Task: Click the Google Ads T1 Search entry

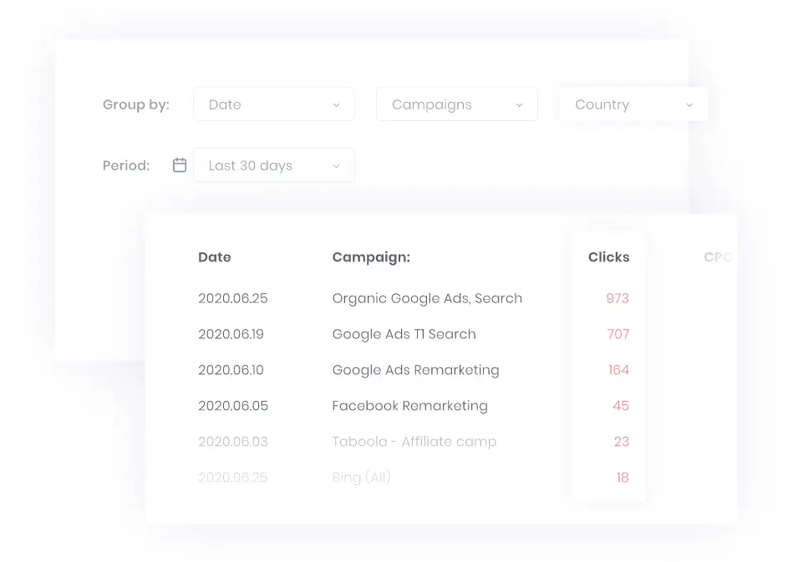Action: (404, 334)
